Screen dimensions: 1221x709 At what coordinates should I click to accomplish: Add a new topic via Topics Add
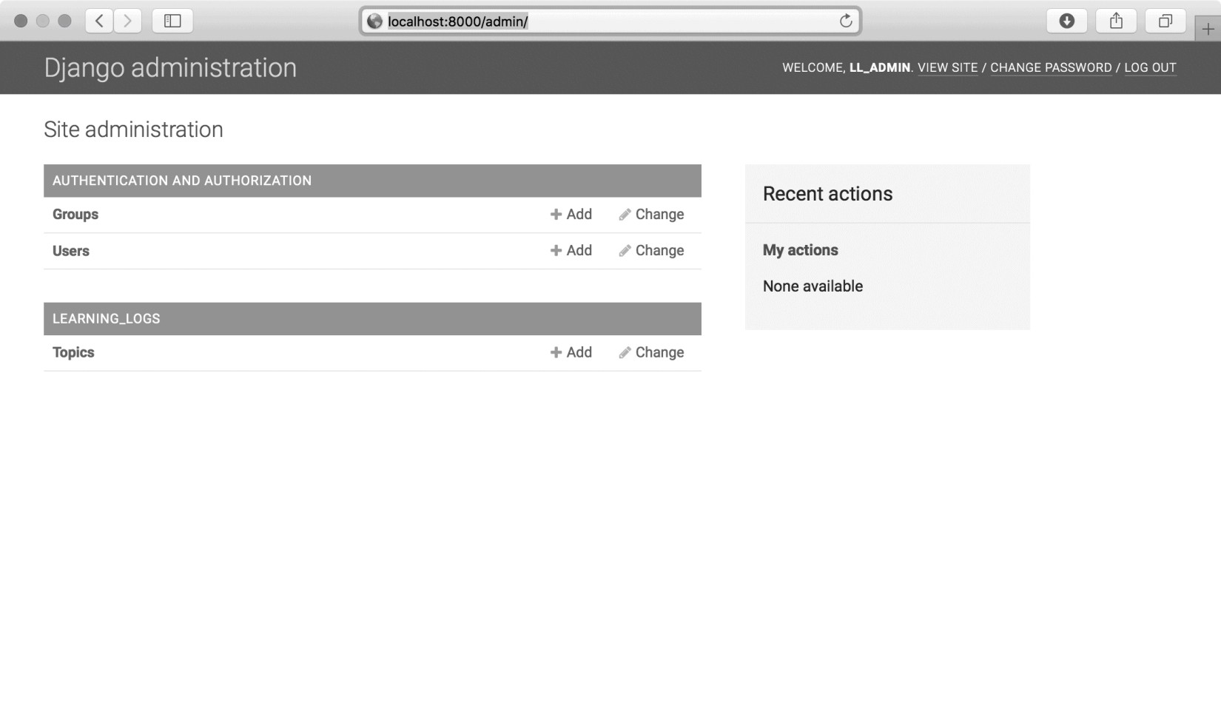571,352
